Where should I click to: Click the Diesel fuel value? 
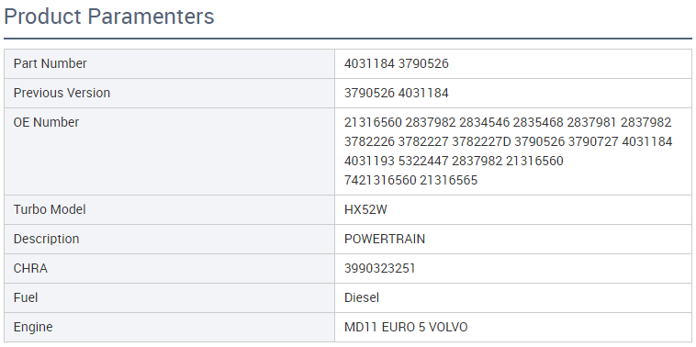click(x=362, y=297)
